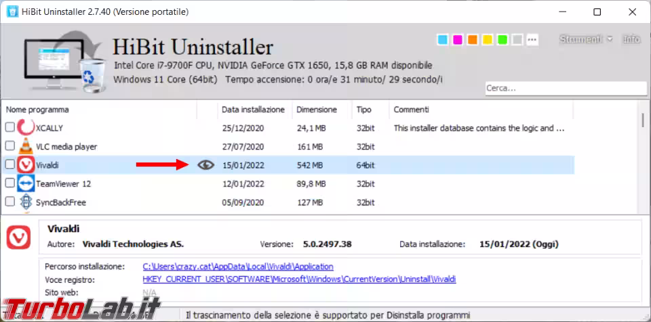Sort by the Data installazione column header
This screenshot has height=322, width=651.
tap(253, 110)
